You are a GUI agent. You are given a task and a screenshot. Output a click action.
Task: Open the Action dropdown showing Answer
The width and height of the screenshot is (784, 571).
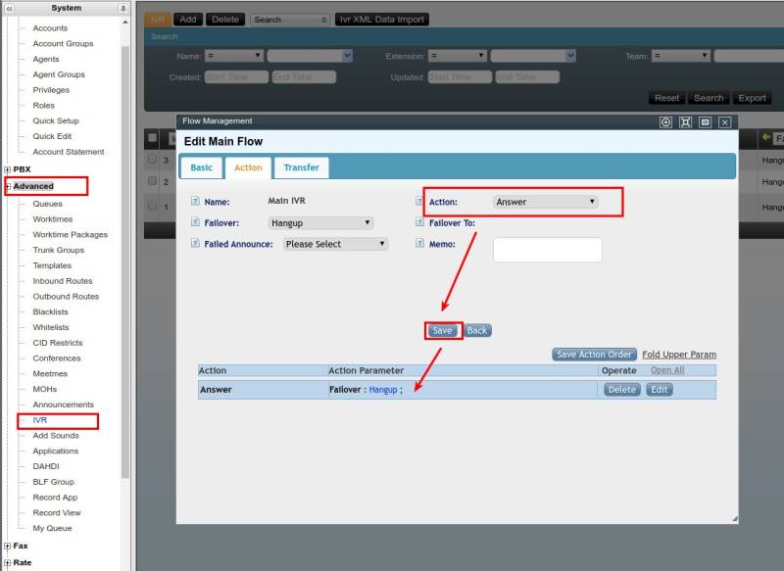(x=546, y=202)
